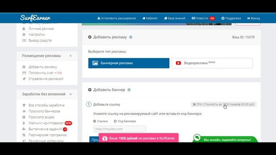
Task: Click the gear icon beside 'Настройки'
Action: tap(24, 34)
